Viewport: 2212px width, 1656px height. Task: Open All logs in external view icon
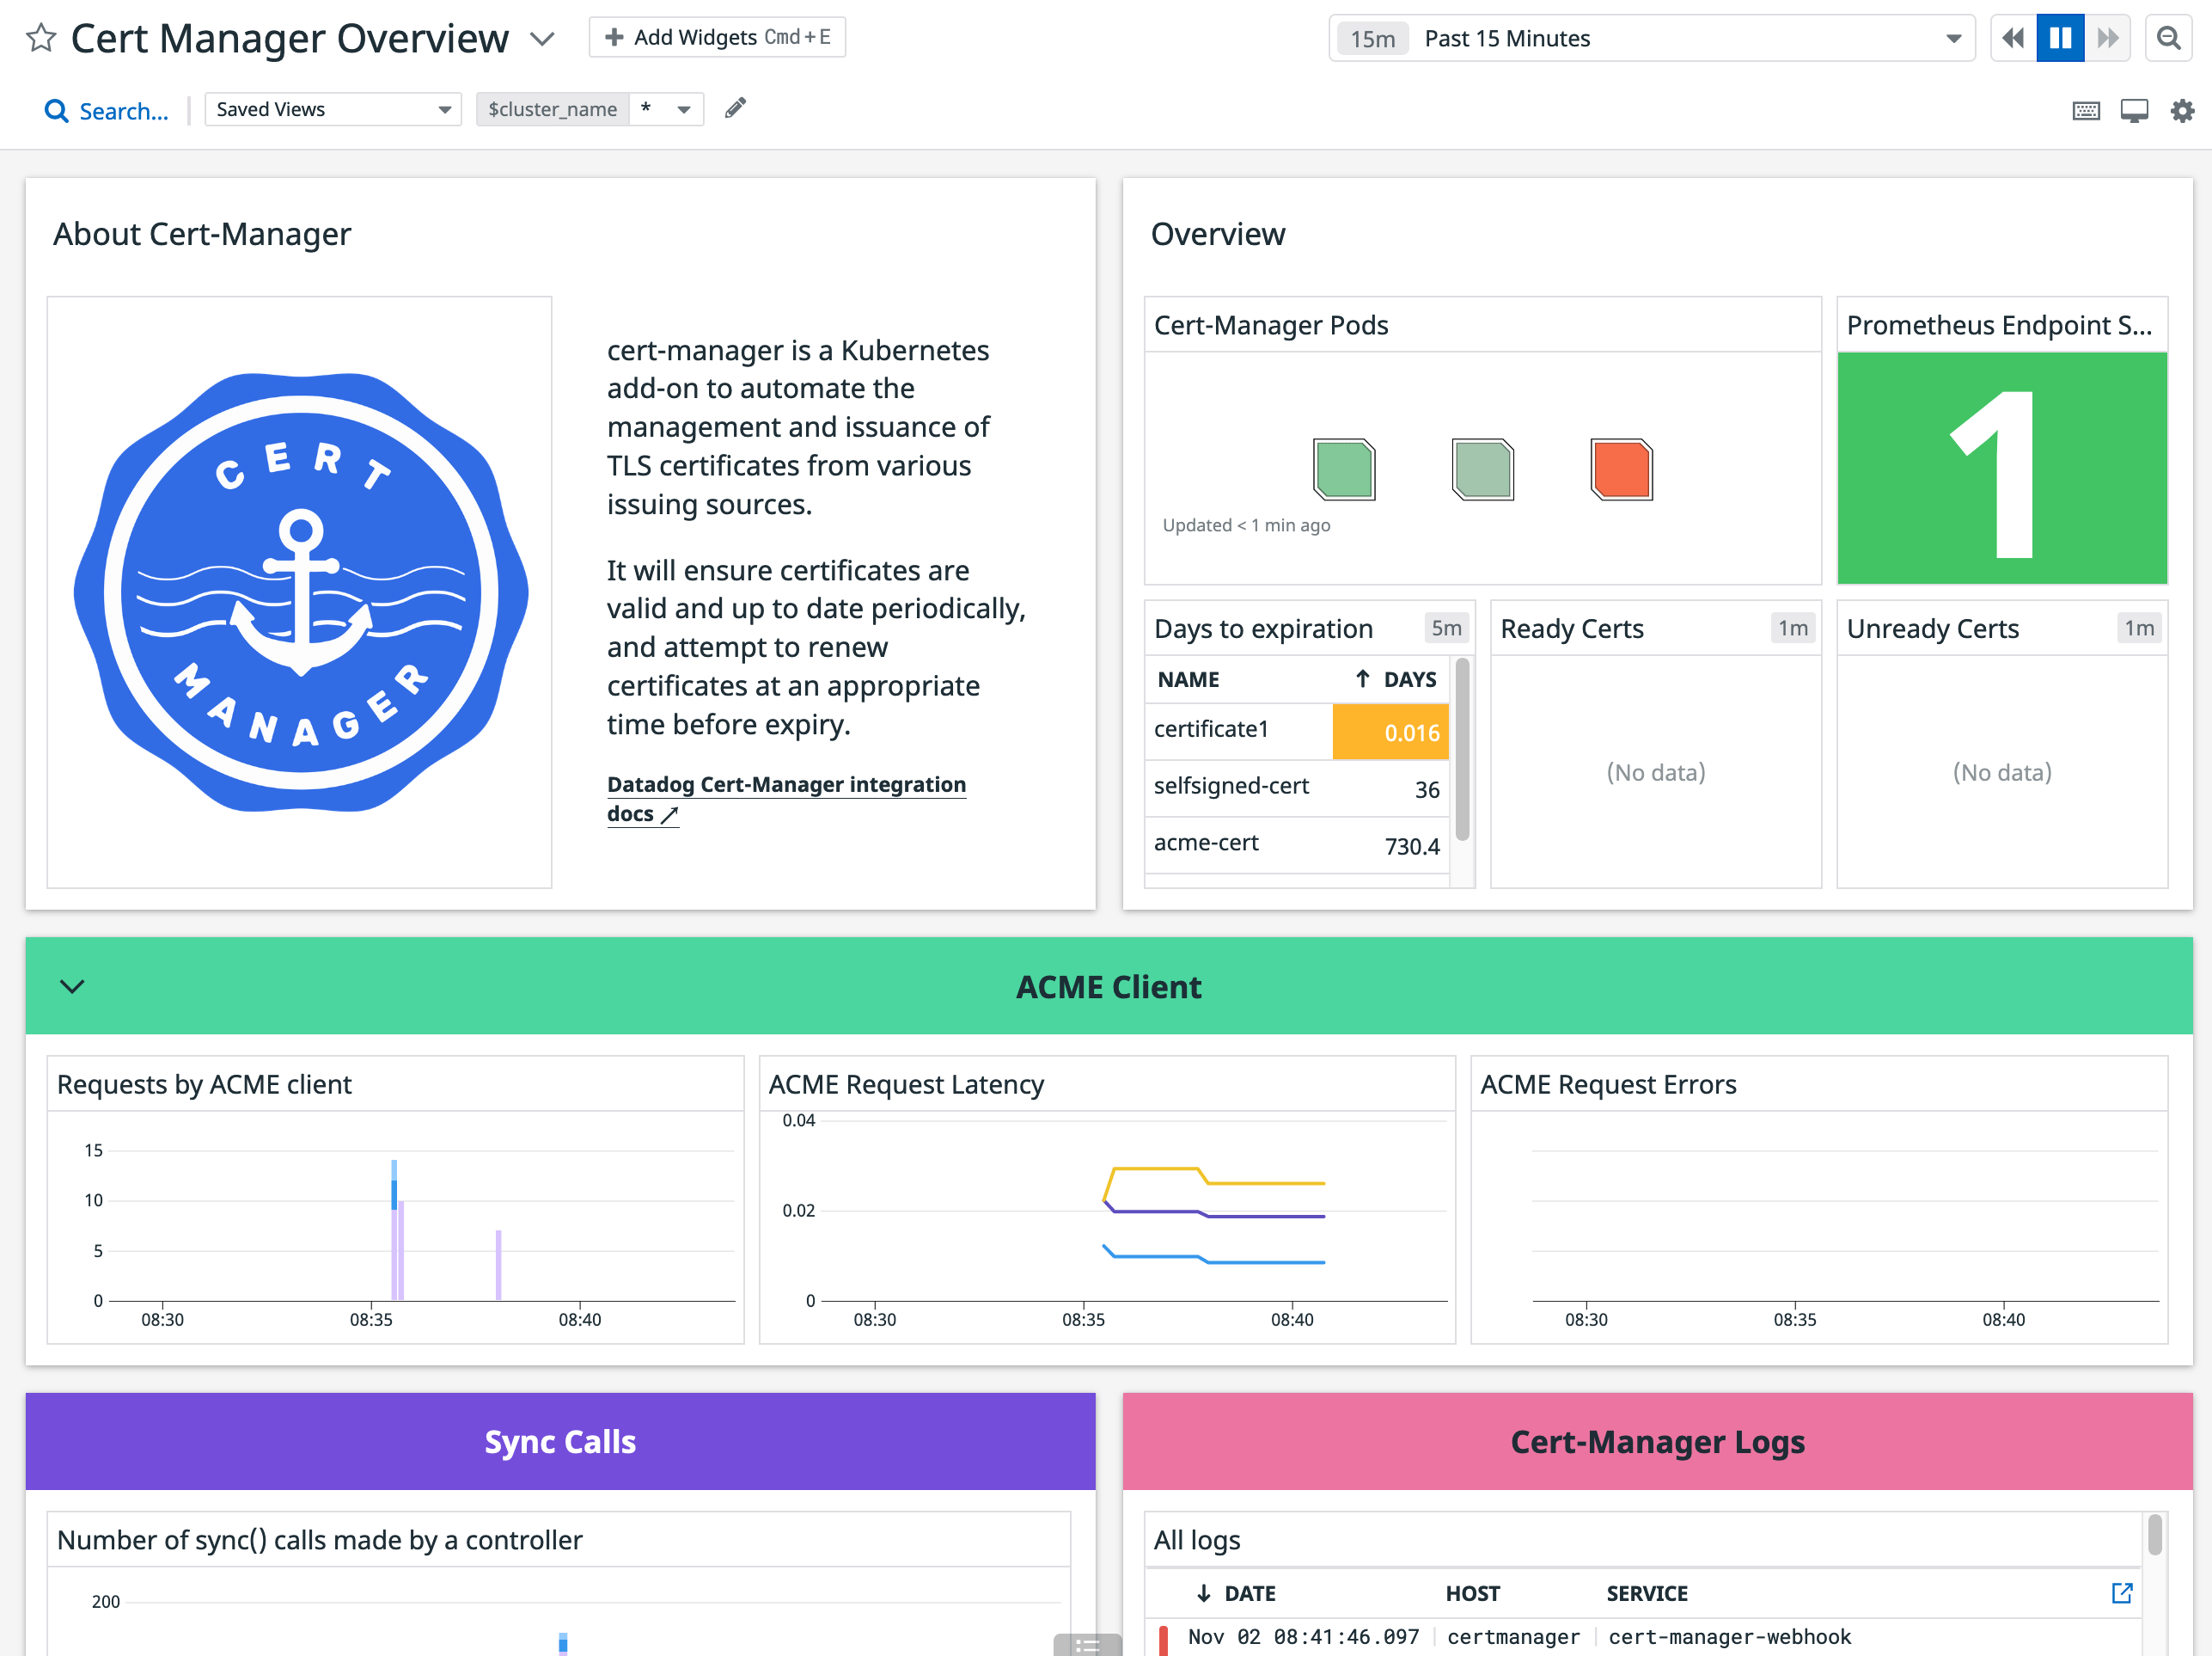click(x=2121, y=1593)
